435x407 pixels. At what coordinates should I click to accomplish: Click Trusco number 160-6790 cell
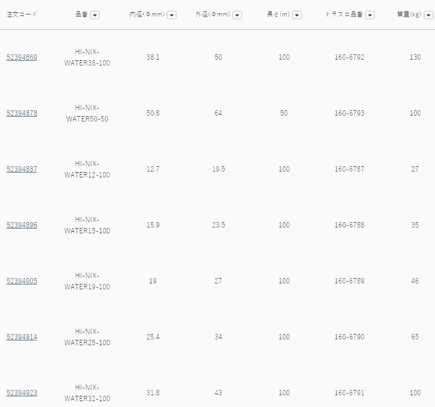(349, 337)
